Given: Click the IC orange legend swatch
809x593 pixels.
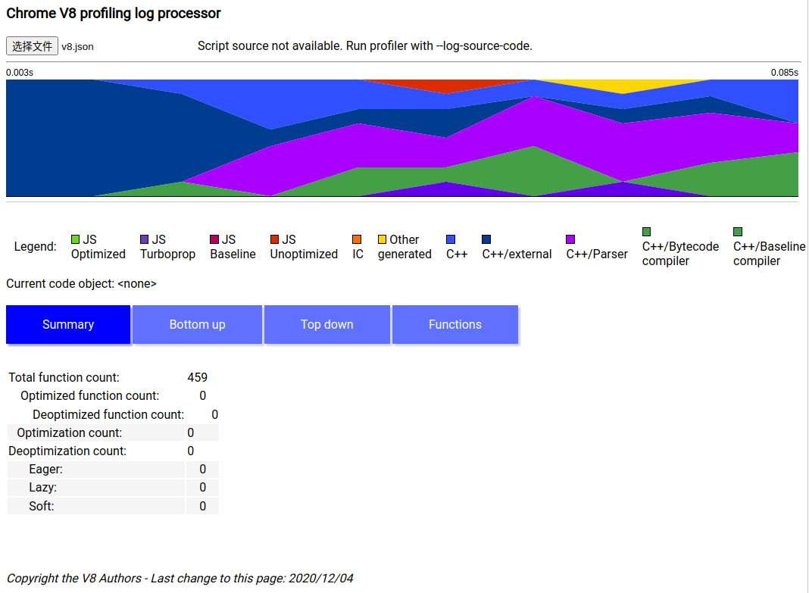Looking at the screenshot, I should click(x=357, y=239).
